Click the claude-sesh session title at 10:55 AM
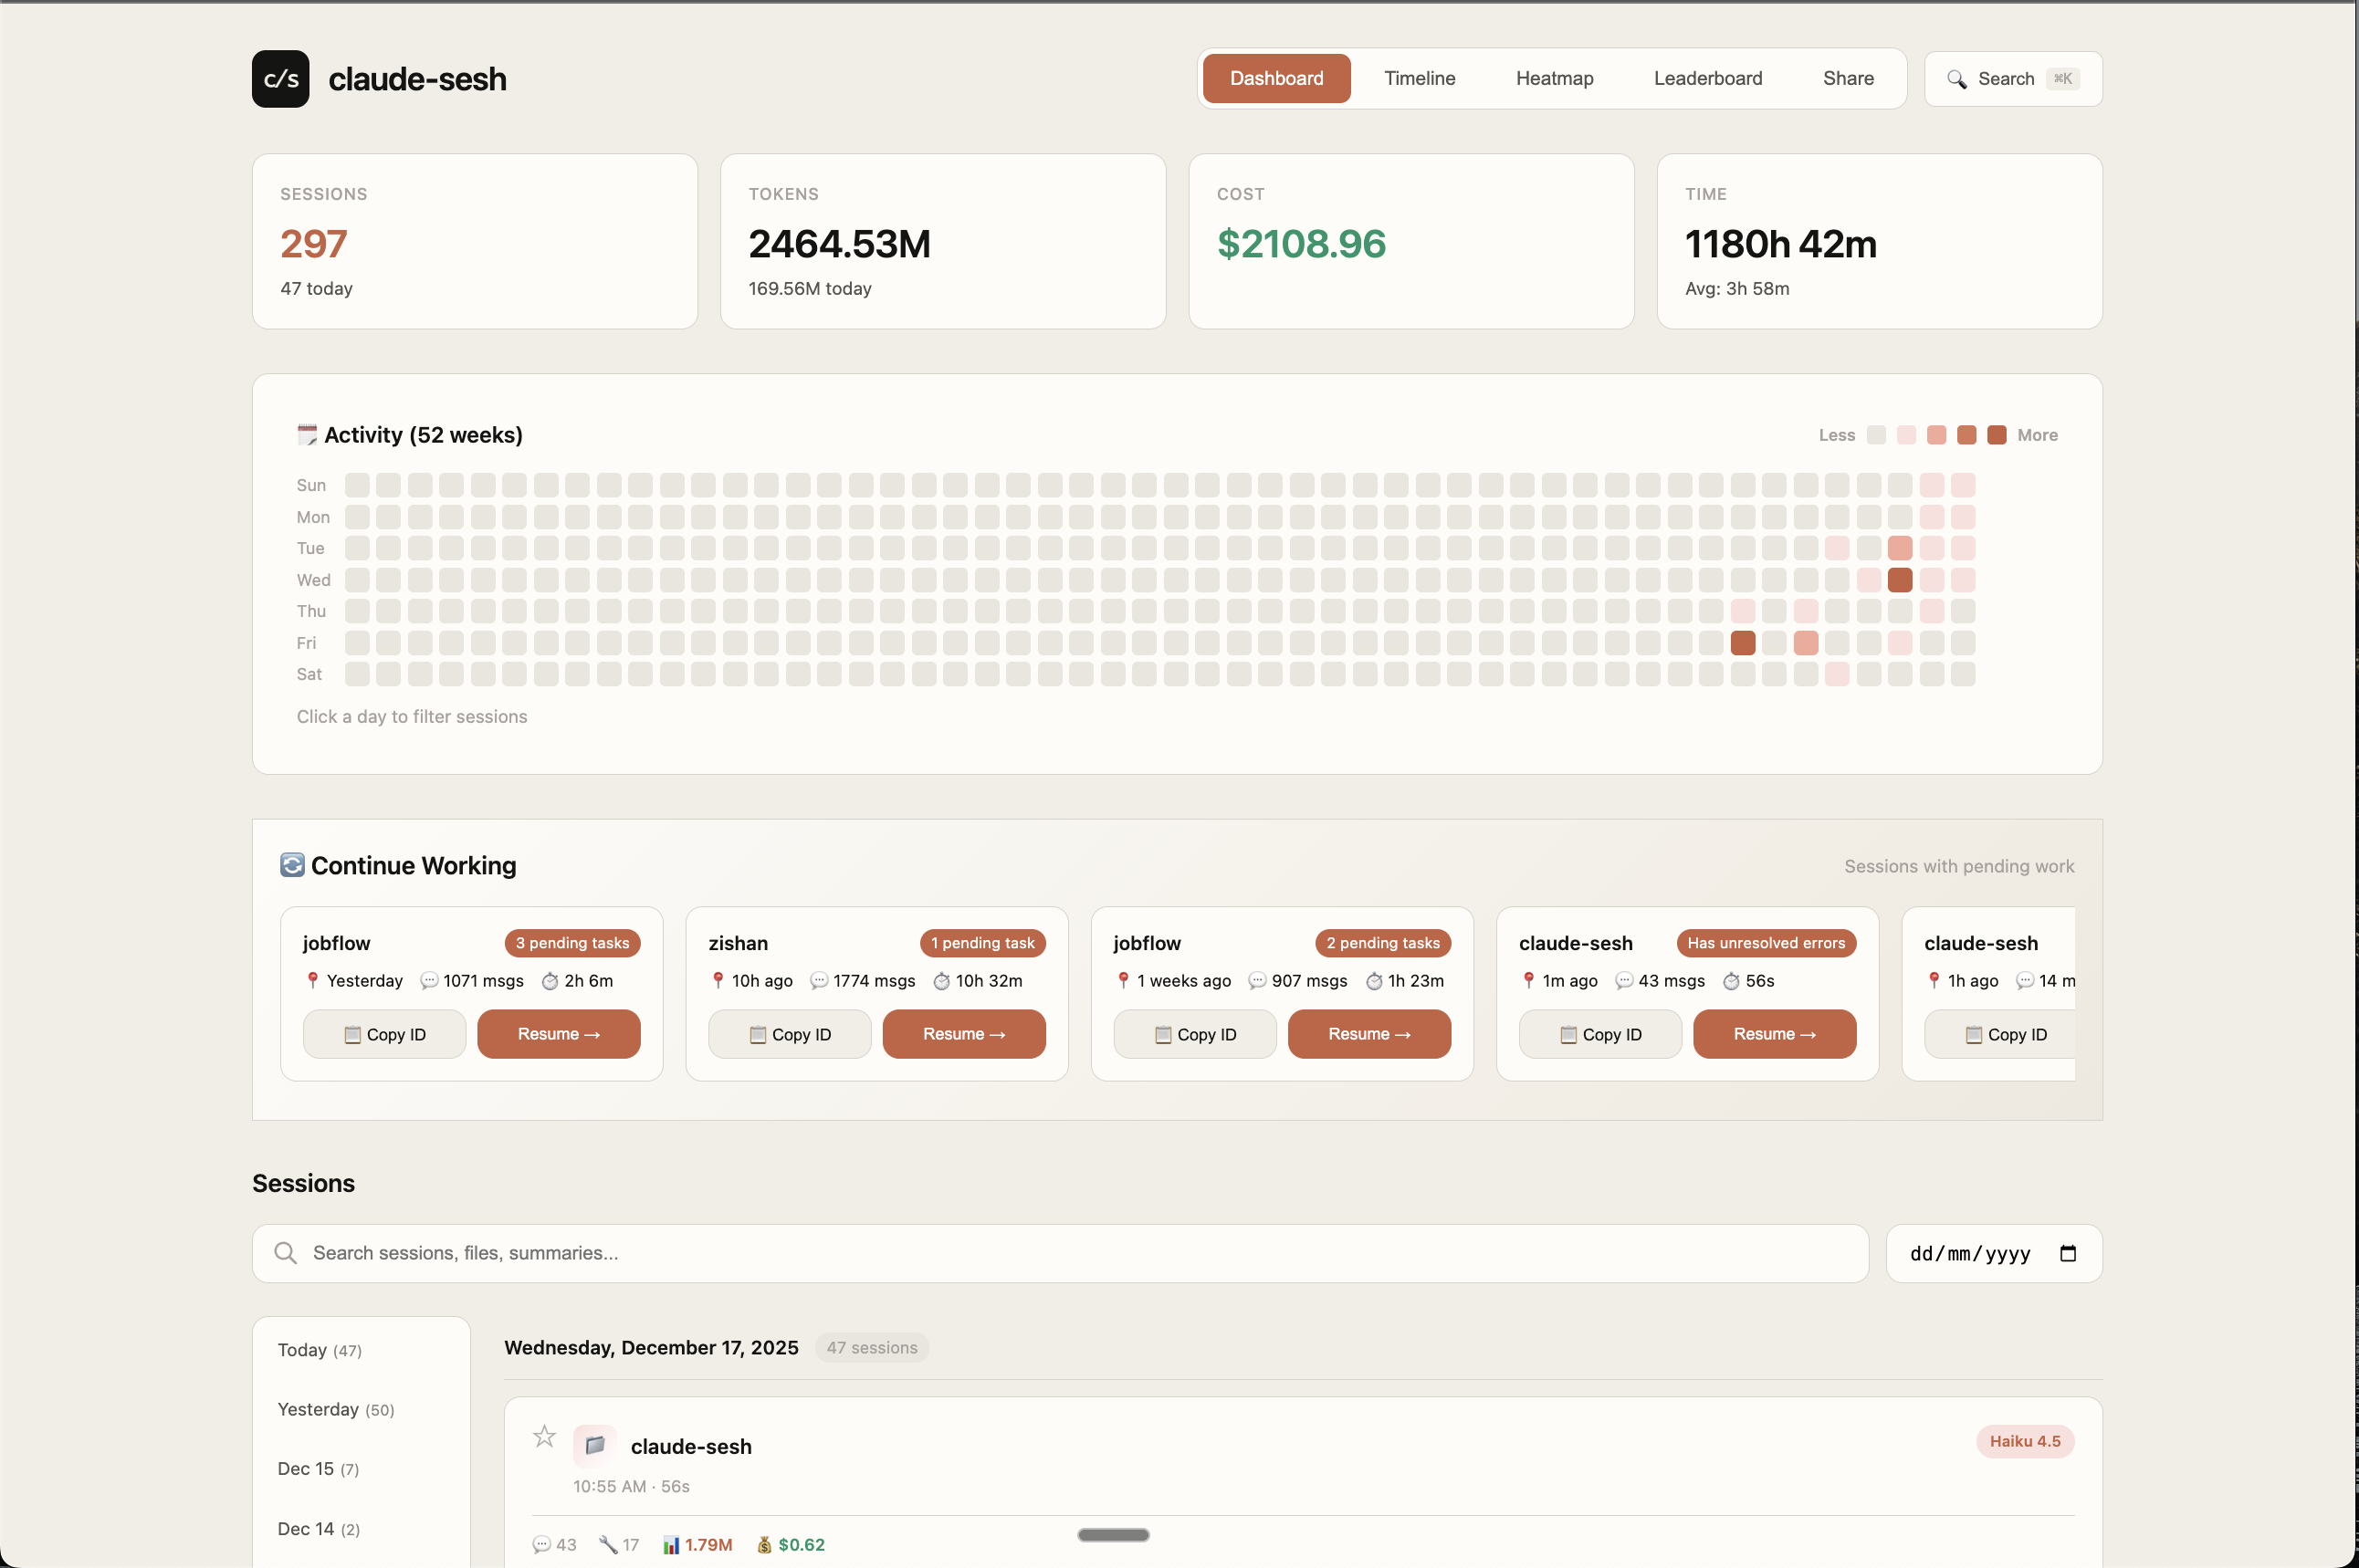The height and width of the screenshot is (1568, 2359). coord(691,1446)
